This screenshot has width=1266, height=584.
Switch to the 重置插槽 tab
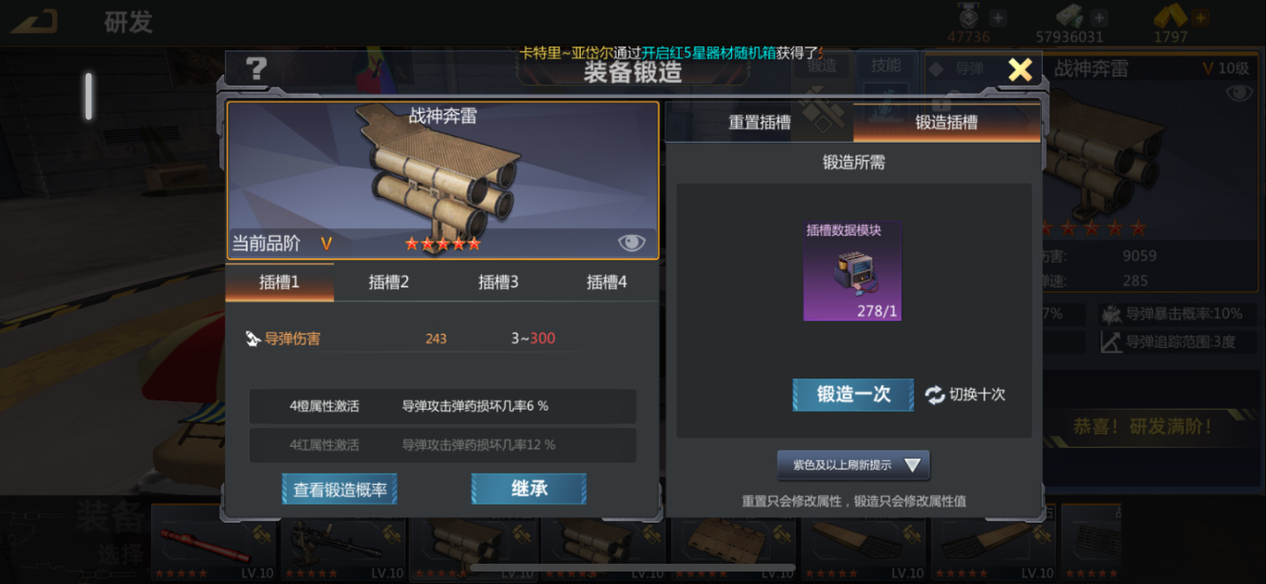[759, 122]
